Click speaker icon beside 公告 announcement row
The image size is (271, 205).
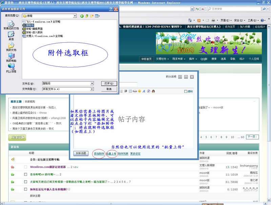13,159
